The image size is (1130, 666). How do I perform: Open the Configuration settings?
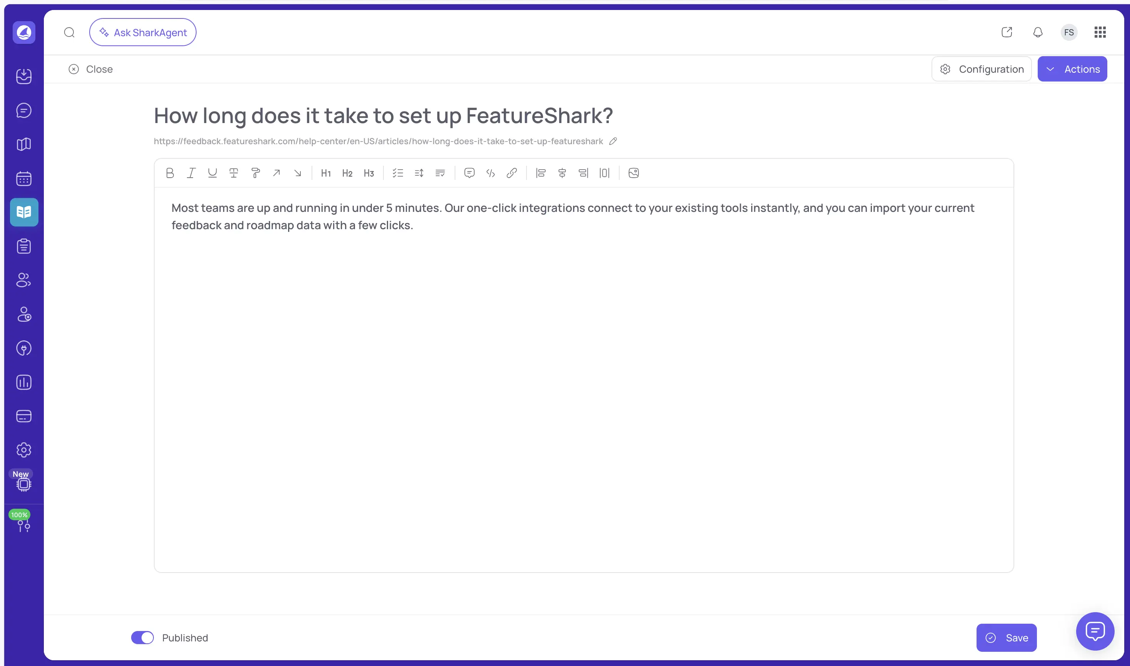click(982, 69)
